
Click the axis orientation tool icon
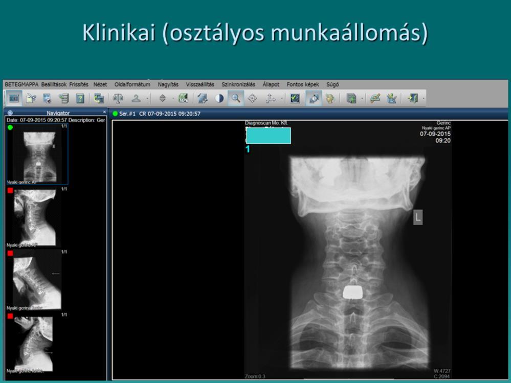[x=271, y=98]
